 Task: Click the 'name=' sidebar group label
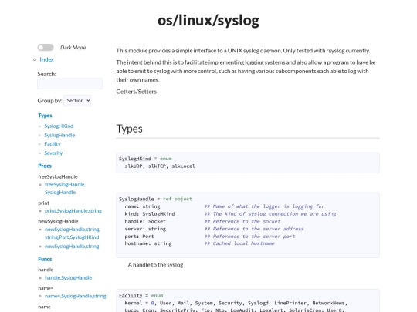(46, 288)
